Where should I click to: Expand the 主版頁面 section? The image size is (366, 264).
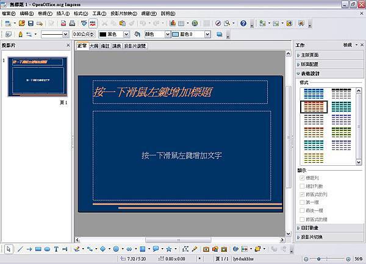[315, 55]
